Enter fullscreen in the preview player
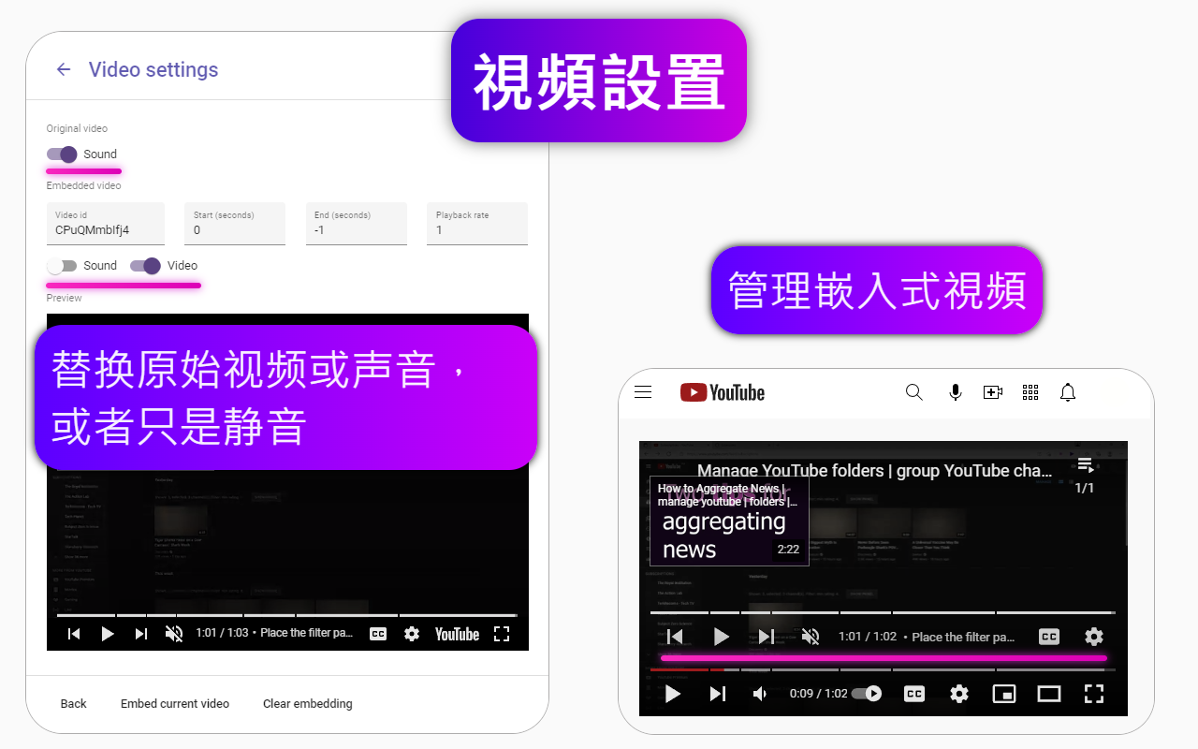The width and height of the screenshot is (1198, 749). [502, 633]
